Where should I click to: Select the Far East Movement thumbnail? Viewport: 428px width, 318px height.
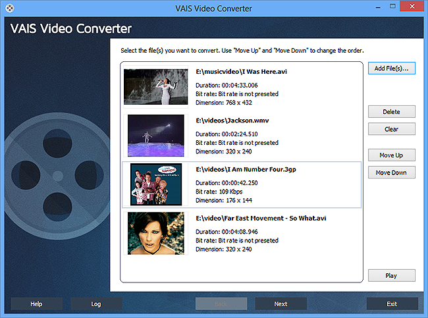[x=155, y=233]
